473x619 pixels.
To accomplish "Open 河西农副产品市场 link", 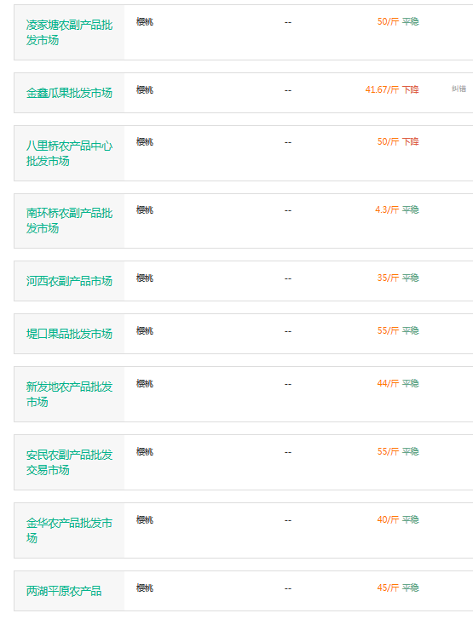I will point(69,281).
